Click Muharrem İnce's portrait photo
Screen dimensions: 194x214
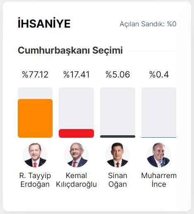coord(159,155)
